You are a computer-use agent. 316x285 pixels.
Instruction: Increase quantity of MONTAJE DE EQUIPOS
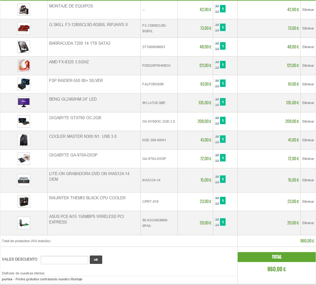point(217,6)
